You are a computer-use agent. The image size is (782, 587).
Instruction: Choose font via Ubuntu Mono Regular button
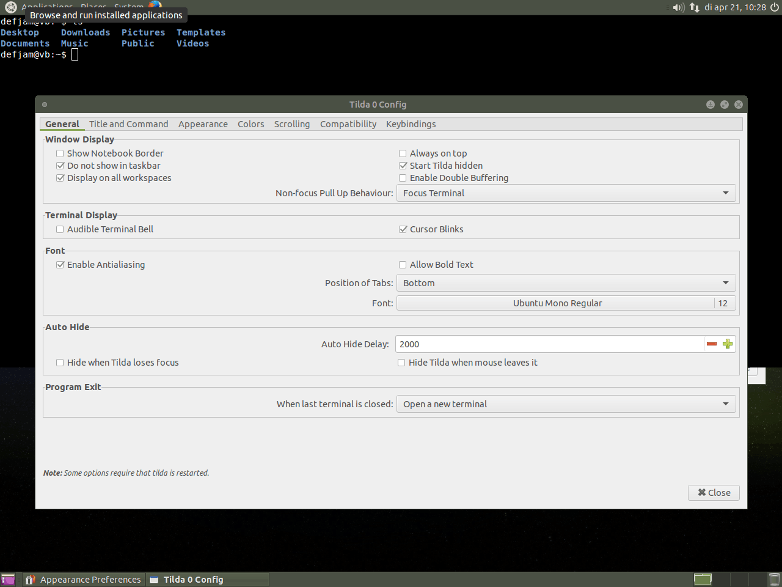point(566,303)
